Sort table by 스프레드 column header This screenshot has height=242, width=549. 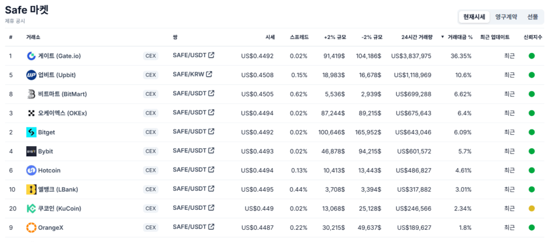[299, 37]
